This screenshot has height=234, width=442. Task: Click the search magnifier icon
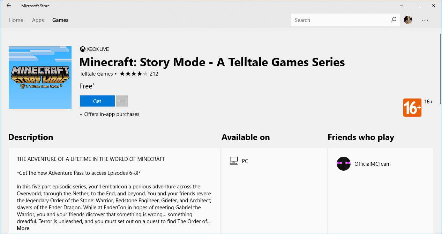click(x=393, y=20)
